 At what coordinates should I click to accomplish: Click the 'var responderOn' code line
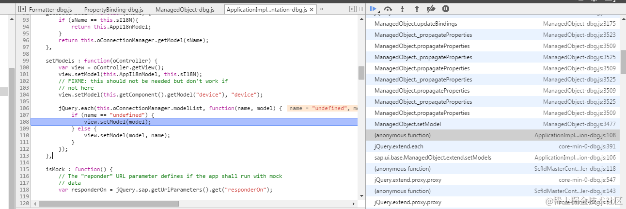click(x=165, y=190)
